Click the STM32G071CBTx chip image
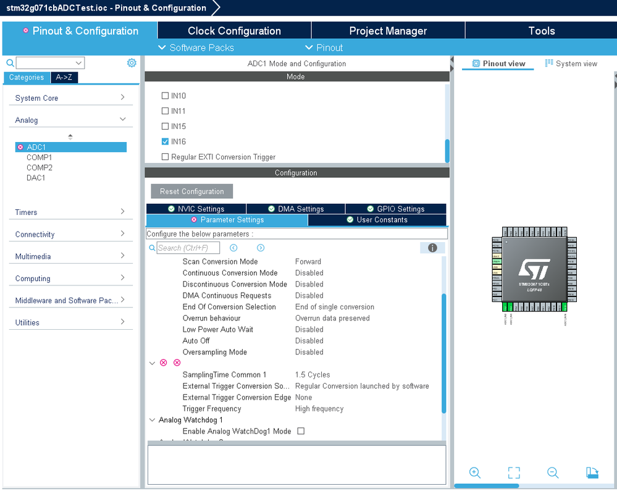Image resolution: width=617 pixels, height=491 pixels. tap(534, 269)
